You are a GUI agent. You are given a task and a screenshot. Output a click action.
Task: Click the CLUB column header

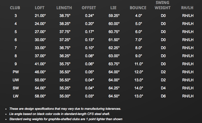(16, 8)
